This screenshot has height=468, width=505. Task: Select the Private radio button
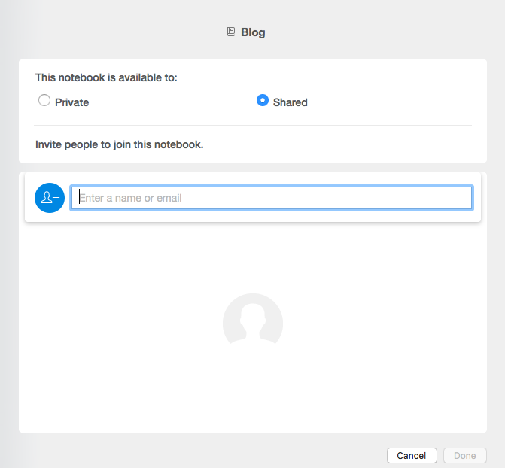tap(44, 100)
